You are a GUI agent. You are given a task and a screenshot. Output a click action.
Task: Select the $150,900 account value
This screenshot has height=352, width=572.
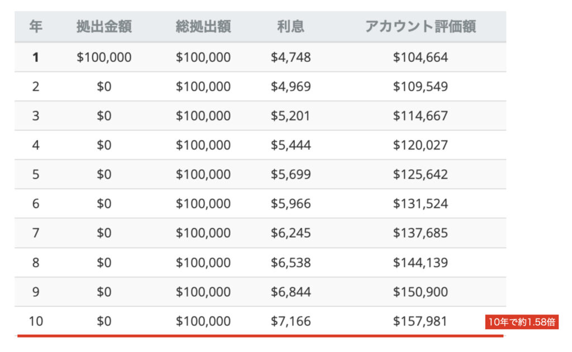[x=420, y=292]
